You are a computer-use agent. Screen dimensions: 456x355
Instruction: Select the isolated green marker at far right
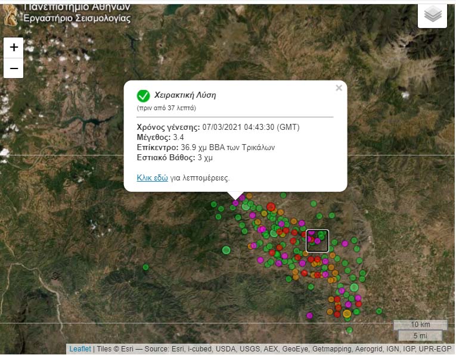click(x=379, y=310)
